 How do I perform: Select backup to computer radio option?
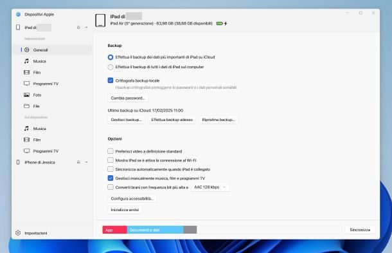pos(111,67)
